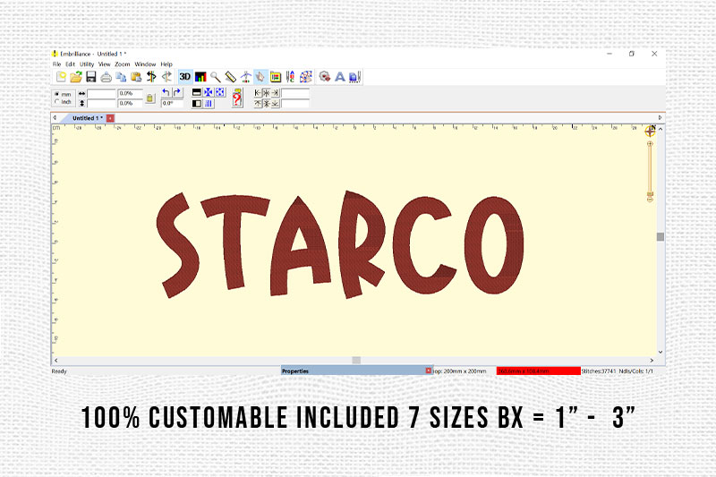This screenshot has width=716, height=477.
Task: Save the design with the floppy icon
Action: (x=91, y=77)
